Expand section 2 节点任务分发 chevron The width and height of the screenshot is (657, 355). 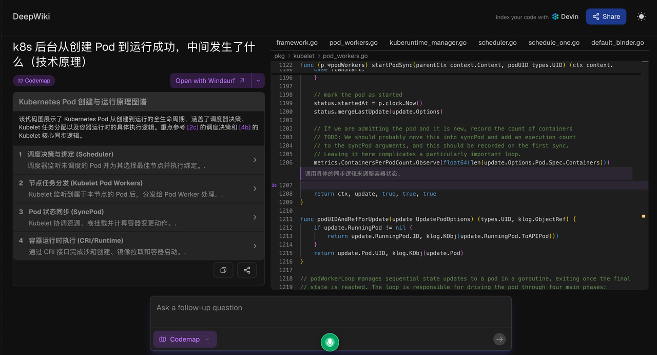(x=255, y=189)
